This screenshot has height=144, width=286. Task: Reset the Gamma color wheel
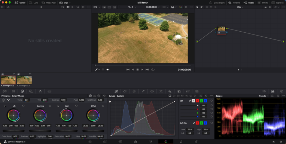pos(50,106)
